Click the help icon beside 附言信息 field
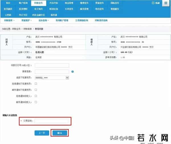Image resolution: width=171 pixels, height=144 pixels. coord(73,71)
